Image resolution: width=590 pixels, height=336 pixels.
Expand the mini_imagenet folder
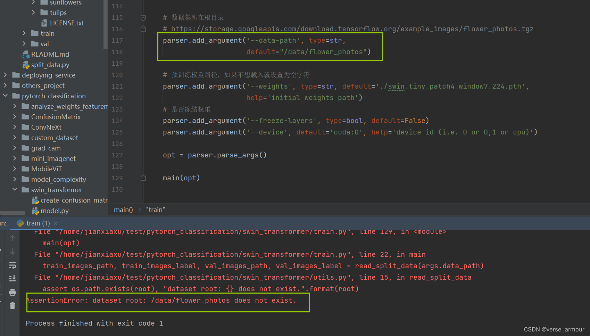click(15, 158)
